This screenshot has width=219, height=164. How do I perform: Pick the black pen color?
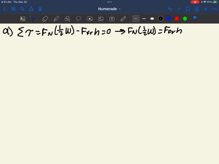(x=161, y=19)
